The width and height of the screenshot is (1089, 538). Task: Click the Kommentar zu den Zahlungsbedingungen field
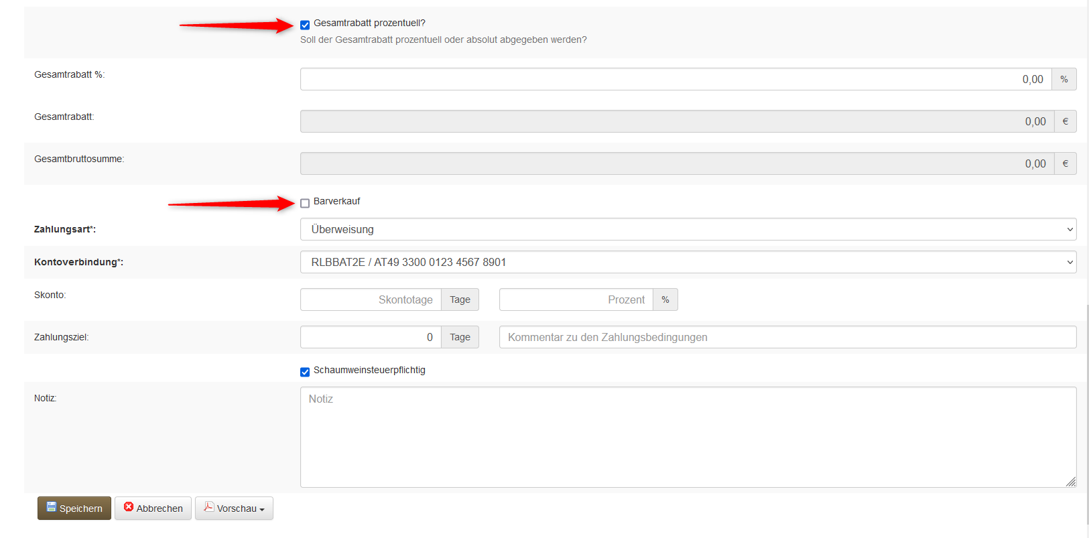[x=787, y=337]
